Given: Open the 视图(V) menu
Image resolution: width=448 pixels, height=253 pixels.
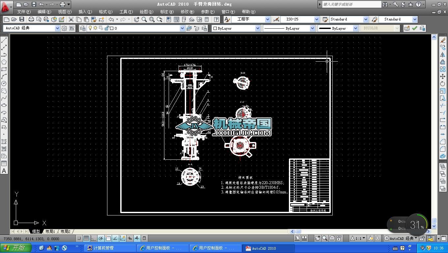Looking at the screenshot, I should click(x=65, y=12).
